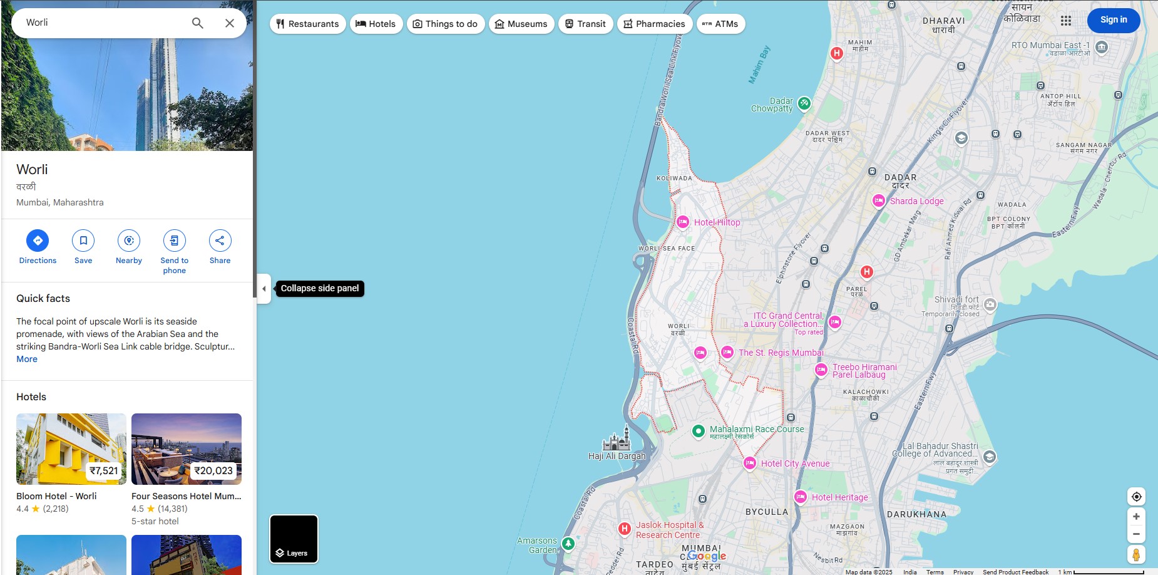Search Nearby places around Worli
The width and height of the screenshot is (1158, 575).
(129, 247)
